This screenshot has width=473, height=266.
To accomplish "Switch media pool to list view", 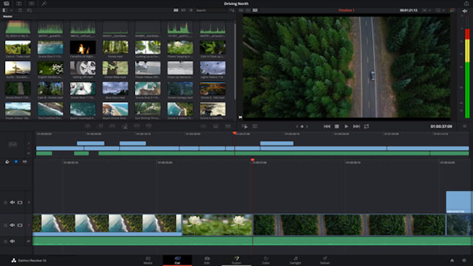I will (191, 10).
